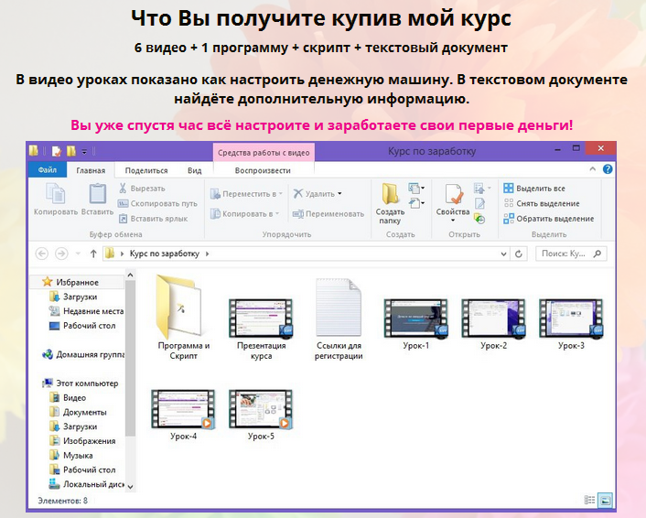Open the Файл (File) tab
This screenshot has height=518, width=646.
coord(48,170)
